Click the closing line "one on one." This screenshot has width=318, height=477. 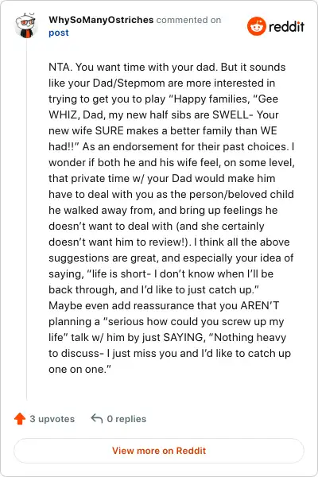pos(78,370)
